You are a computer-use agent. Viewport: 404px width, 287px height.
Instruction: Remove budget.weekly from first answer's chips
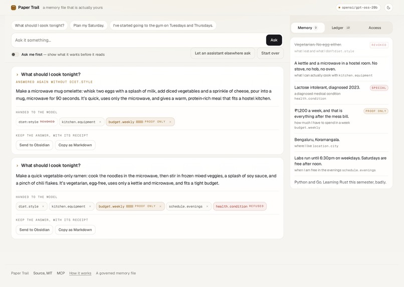click(x=170, y=122)
